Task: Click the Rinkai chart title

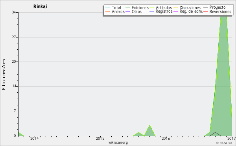Action: pos(40,6)
